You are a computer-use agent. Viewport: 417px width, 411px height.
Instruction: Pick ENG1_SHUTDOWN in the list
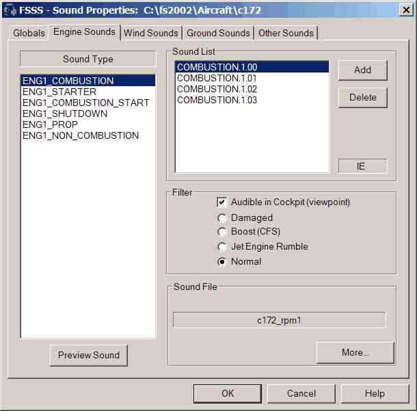click(88, 114)
